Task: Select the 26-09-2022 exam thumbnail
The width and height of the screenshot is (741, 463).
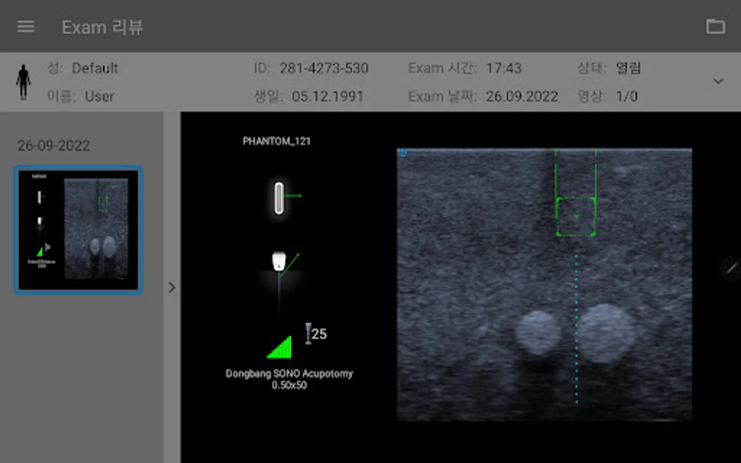Action: click(78, 230)
